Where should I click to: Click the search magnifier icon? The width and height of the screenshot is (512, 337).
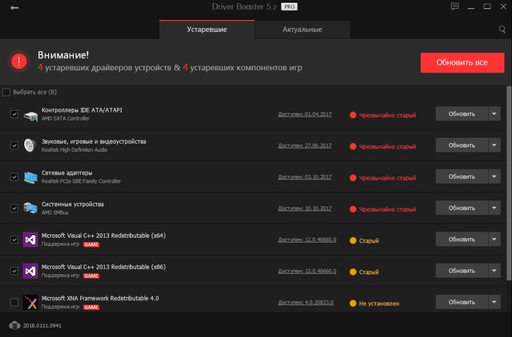click(x=502, y=30)
